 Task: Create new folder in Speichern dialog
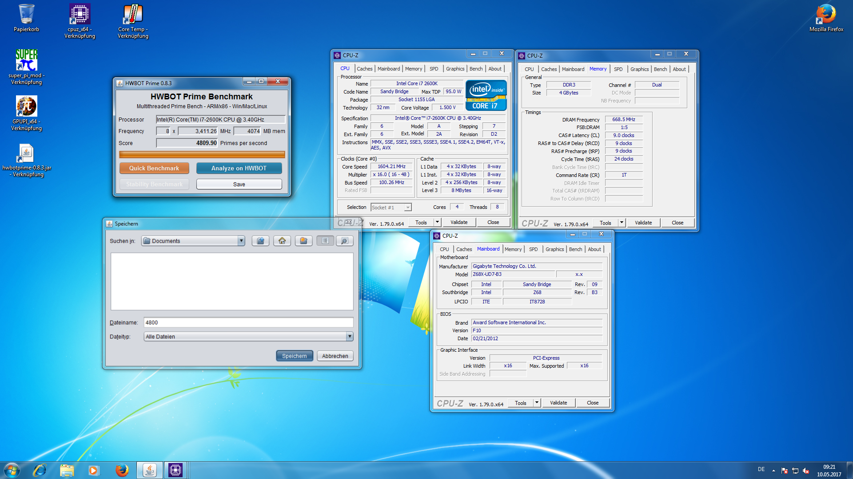click(303, 241)
